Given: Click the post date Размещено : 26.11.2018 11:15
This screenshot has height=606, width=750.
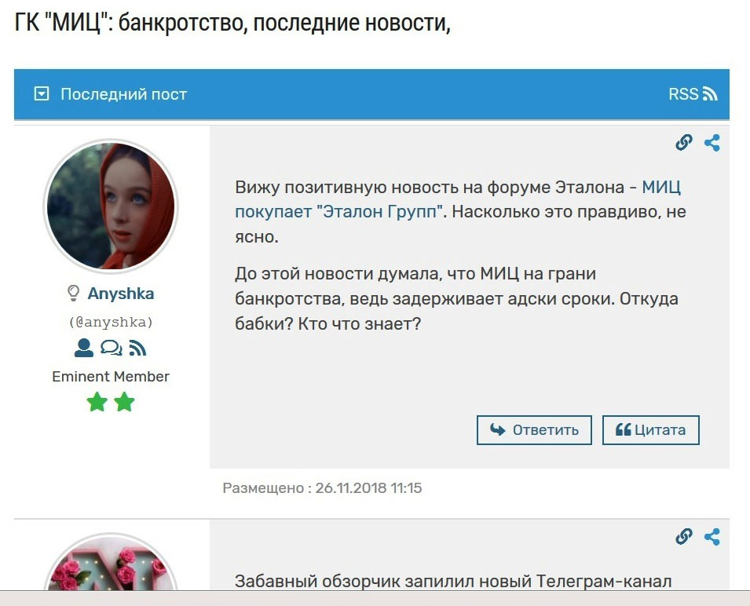Looking at the screenshot, I should click(323, 488).
